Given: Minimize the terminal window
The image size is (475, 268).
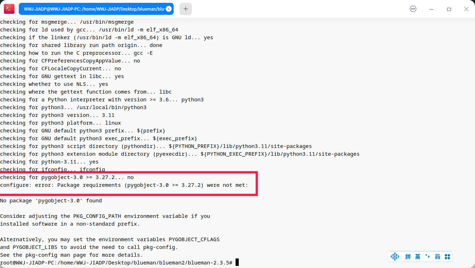Looking at the screenshot, I should click(431, 9).
